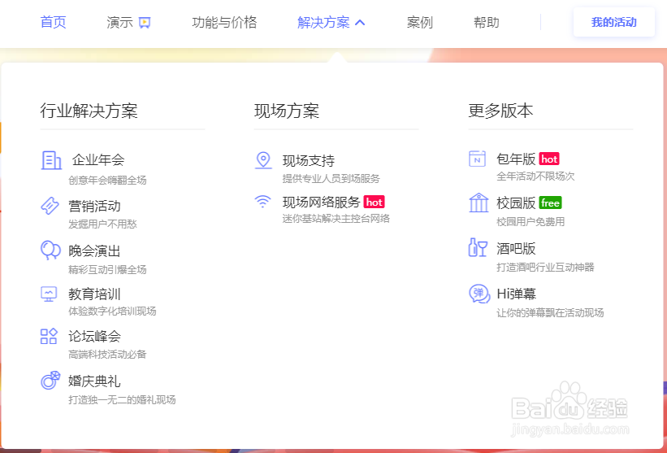Click the text 创意年会嗨翻全场
The height and width of the screenshot is (453, 667).
(x=107, y=180)
